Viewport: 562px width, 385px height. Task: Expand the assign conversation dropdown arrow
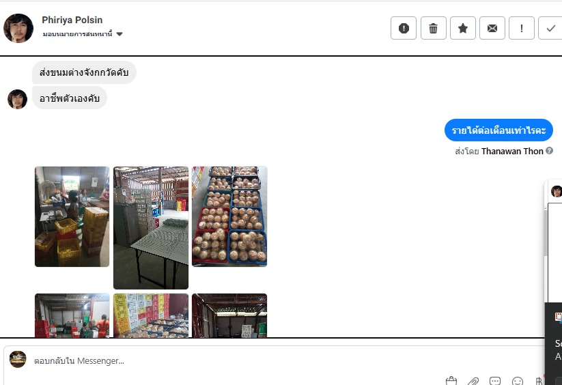tap(120, 34)
